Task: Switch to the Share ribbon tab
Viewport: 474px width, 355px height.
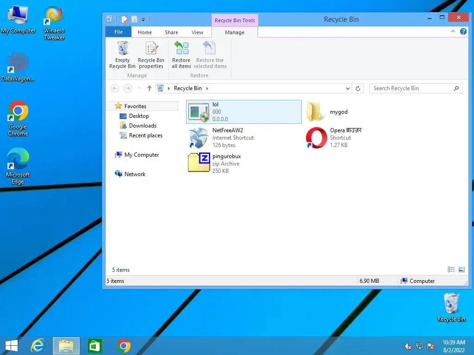Action: click(x=171, y=32)
